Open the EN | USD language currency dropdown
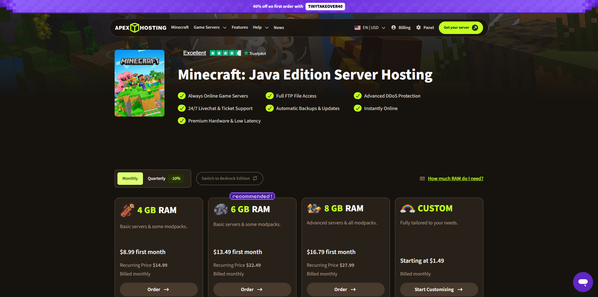The image size is (598, 297). [370, 28]
